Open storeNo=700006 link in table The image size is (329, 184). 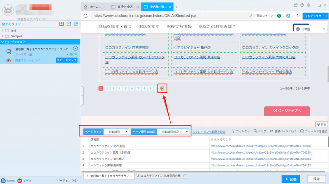coord(261,146)
